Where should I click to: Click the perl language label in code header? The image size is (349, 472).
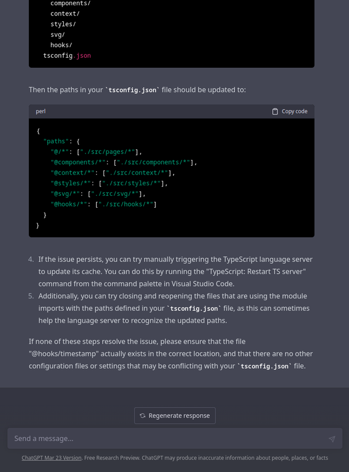coord(41,112)
